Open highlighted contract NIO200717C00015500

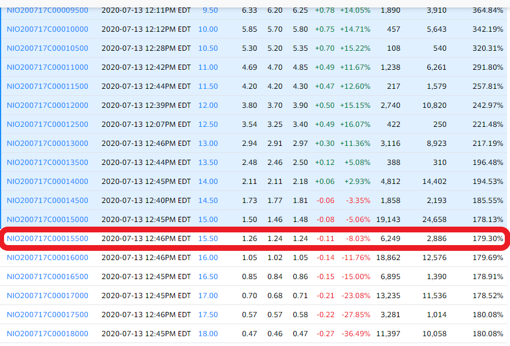47,239
